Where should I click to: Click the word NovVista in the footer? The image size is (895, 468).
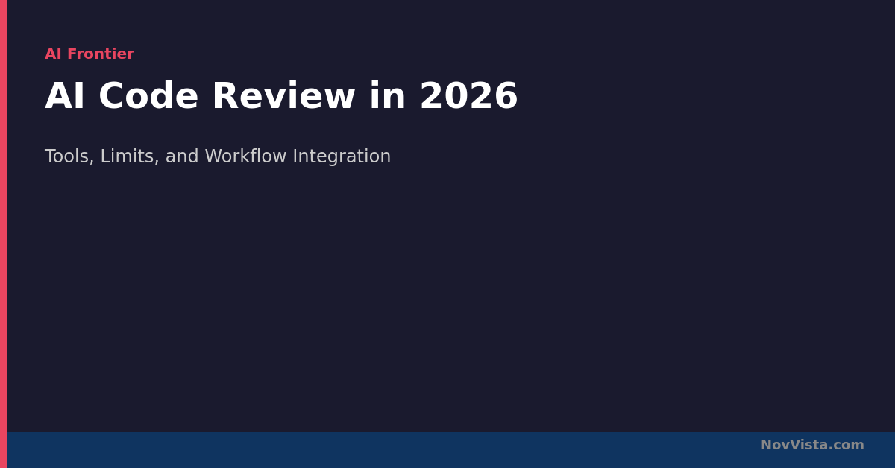(x=796, y=446)
